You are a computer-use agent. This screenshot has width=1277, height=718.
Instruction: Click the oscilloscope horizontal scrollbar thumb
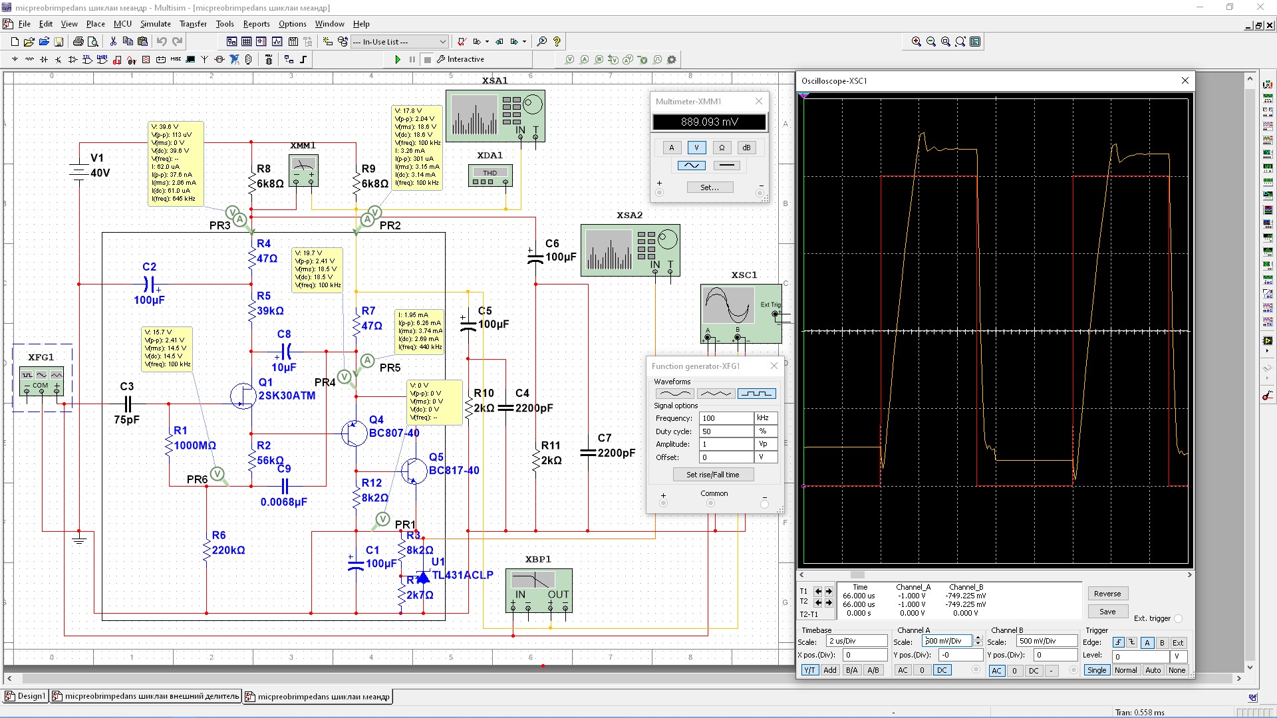pyautogui.click(x=857, y=575)
